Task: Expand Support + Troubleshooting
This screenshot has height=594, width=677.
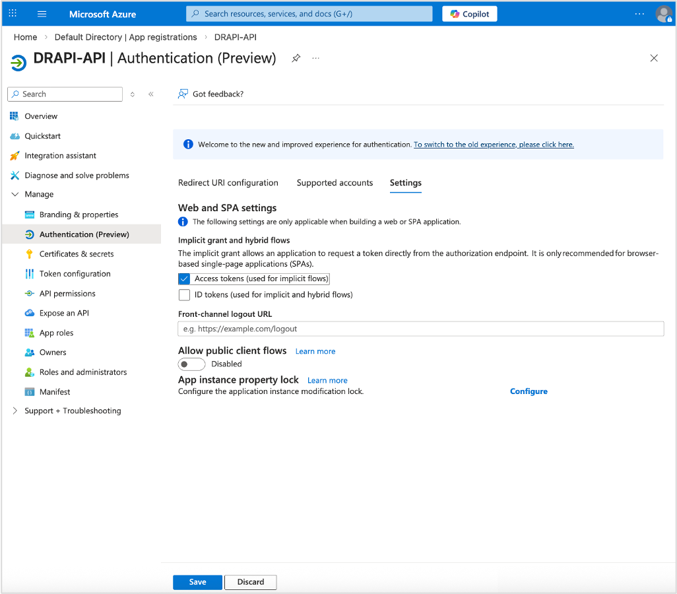Action: pos(15,411)
